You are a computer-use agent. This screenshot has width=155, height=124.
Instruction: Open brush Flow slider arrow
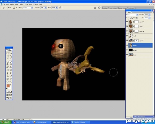click(x=57, y=7)
